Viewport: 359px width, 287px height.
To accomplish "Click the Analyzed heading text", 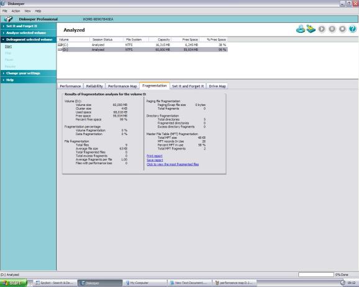I will 74,30.
